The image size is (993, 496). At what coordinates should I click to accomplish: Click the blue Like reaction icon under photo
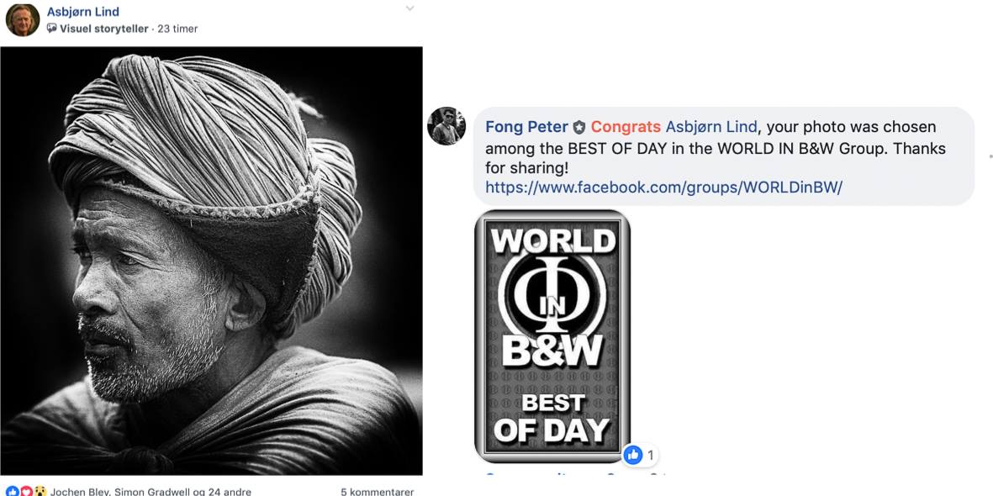[12, 492]
